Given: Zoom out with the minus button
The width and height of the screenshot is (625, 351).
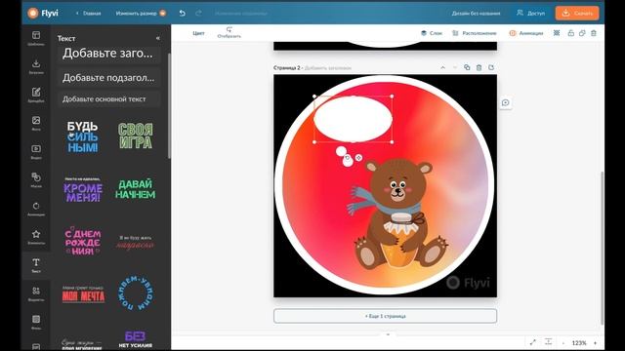Looking at the screenshot, I should click(563, 342).
